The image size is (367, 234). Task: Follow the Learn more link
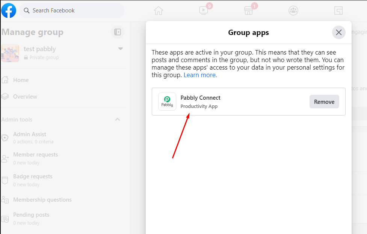200,75
